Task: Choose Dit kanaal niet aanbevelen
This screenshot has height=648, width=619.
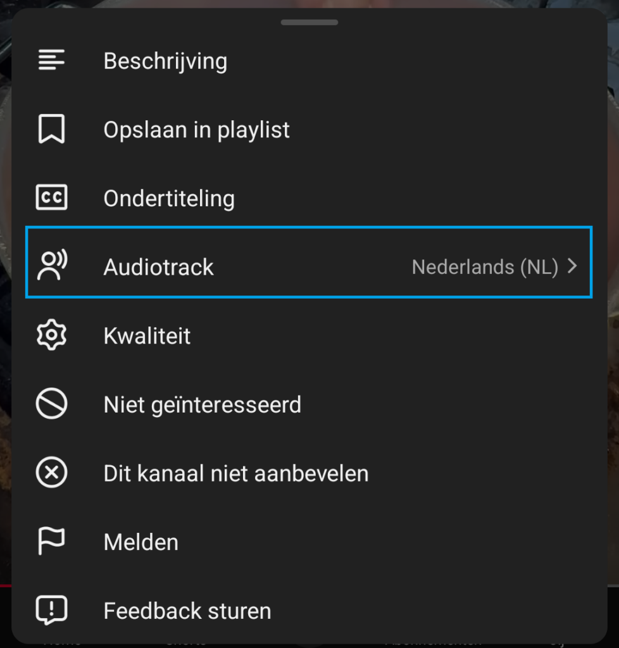Action: [235, 473]
